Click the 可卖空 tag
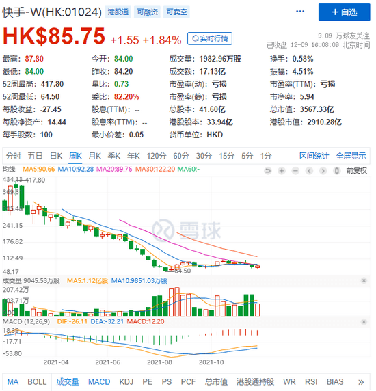The image size is (376, 391). pyautogui.click(x=176, y=12)
